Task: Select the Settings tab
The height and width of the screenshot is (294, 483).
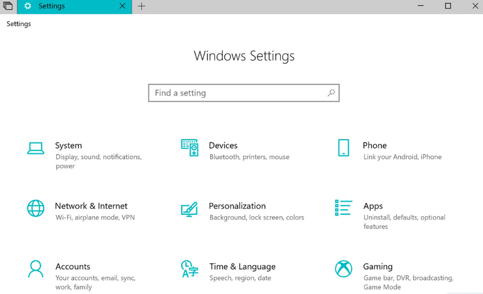Action: tap(74, 7)
